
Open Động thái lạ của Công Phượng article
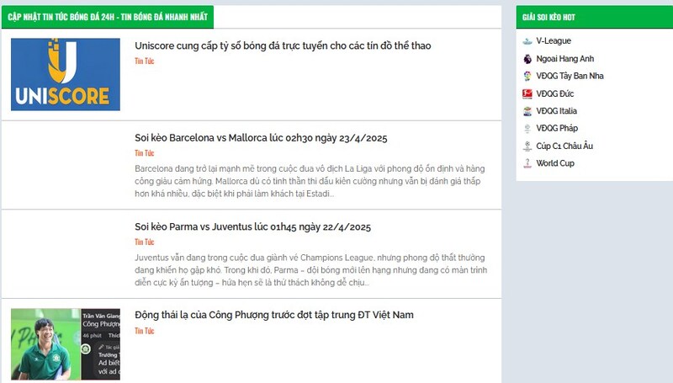(274, 315)
